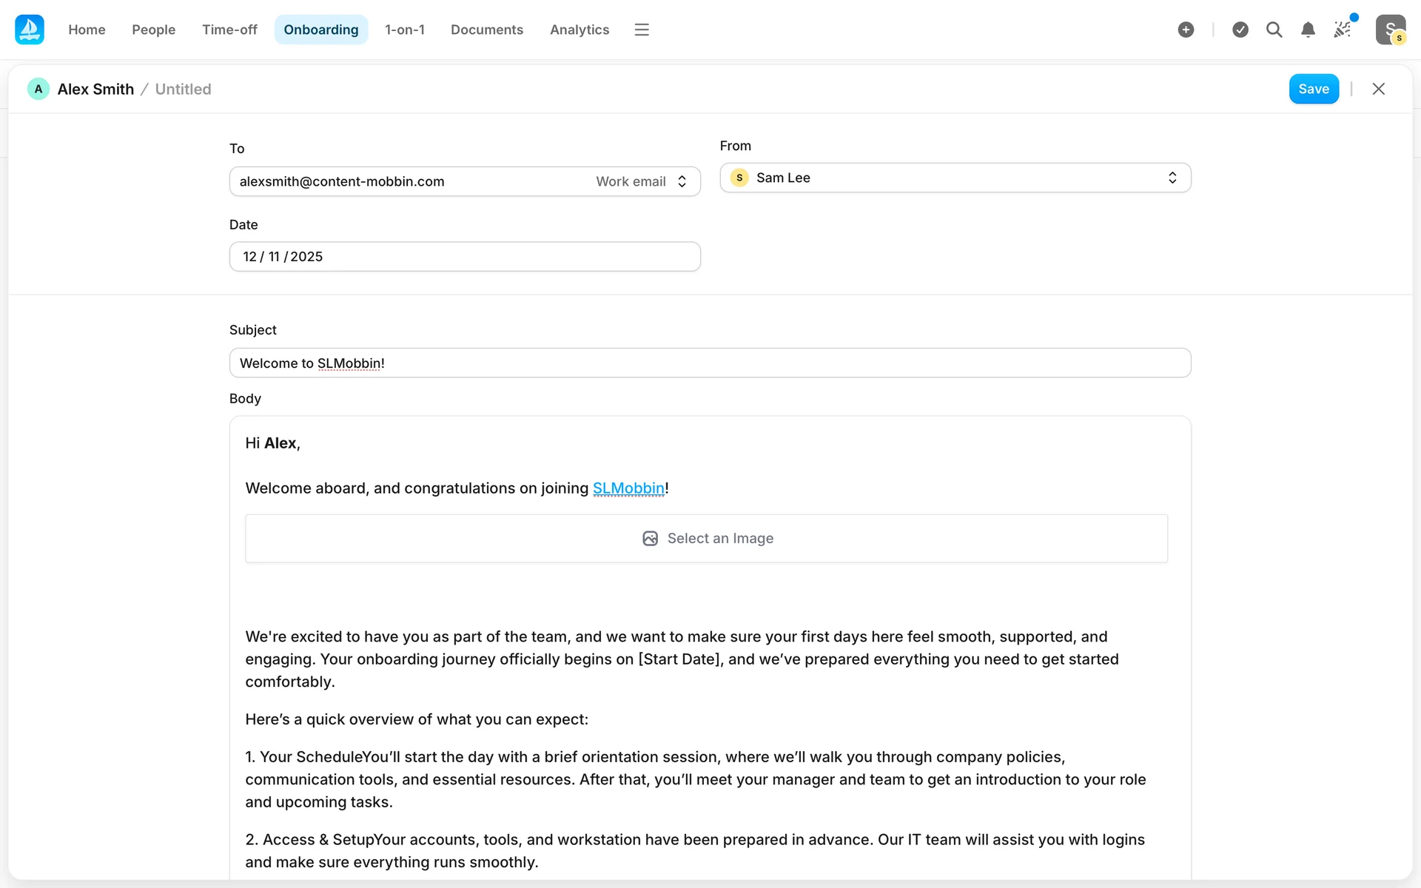Screen dimensions: 1421x888
Task: Open the hamburger more menu
Action: (642, 30)
